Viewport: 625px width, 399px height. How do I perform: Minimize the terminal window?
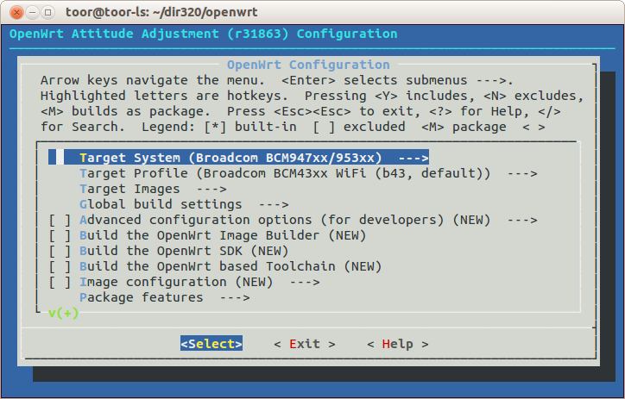[32, 13]
